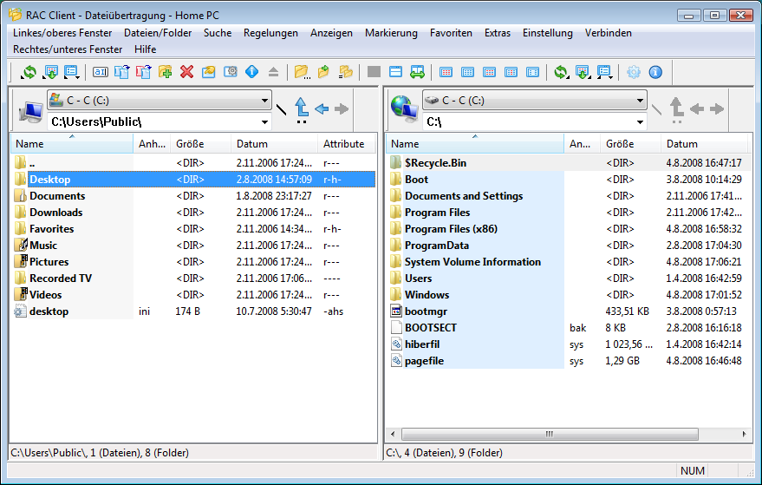Image resolution: width=762 pixels, height=485 pixels.
Task: Click the blue circle info icon
Action: (x=655, y=72)
